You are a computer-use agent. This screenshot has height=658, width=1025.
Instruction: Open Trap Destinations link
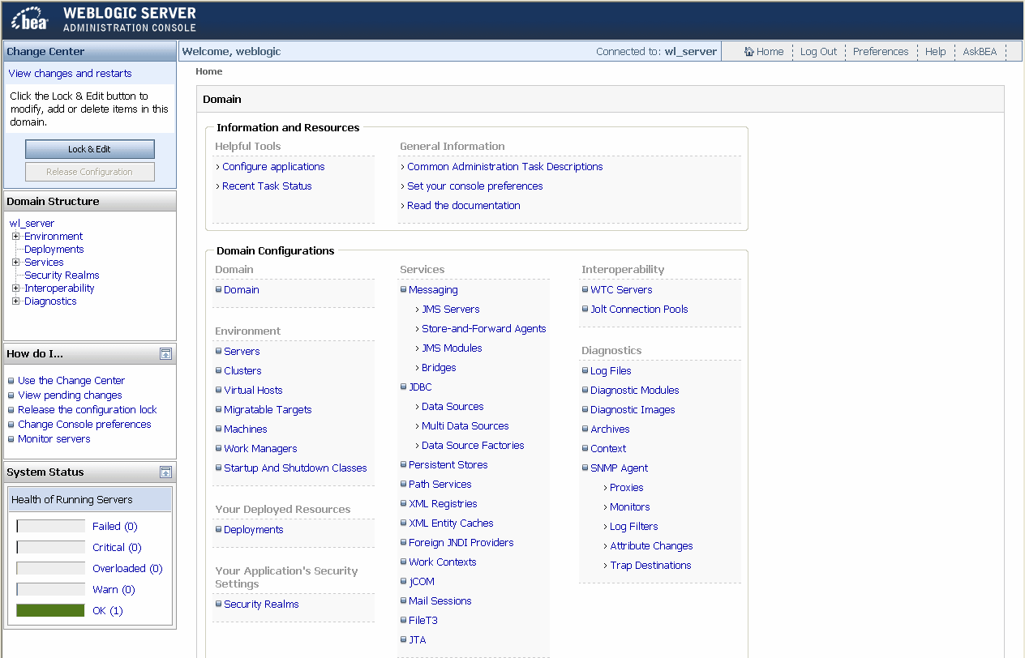click(650, 565)
